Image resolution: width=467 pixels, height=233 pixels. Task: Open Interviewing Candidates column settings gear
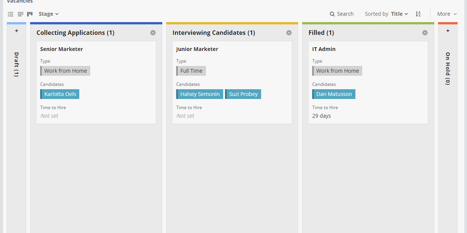(289, 33)
